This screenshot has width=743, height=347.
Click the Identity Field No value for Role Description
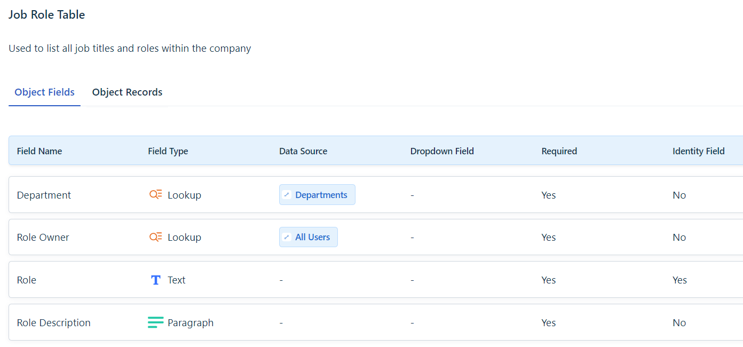pos(679,322)
